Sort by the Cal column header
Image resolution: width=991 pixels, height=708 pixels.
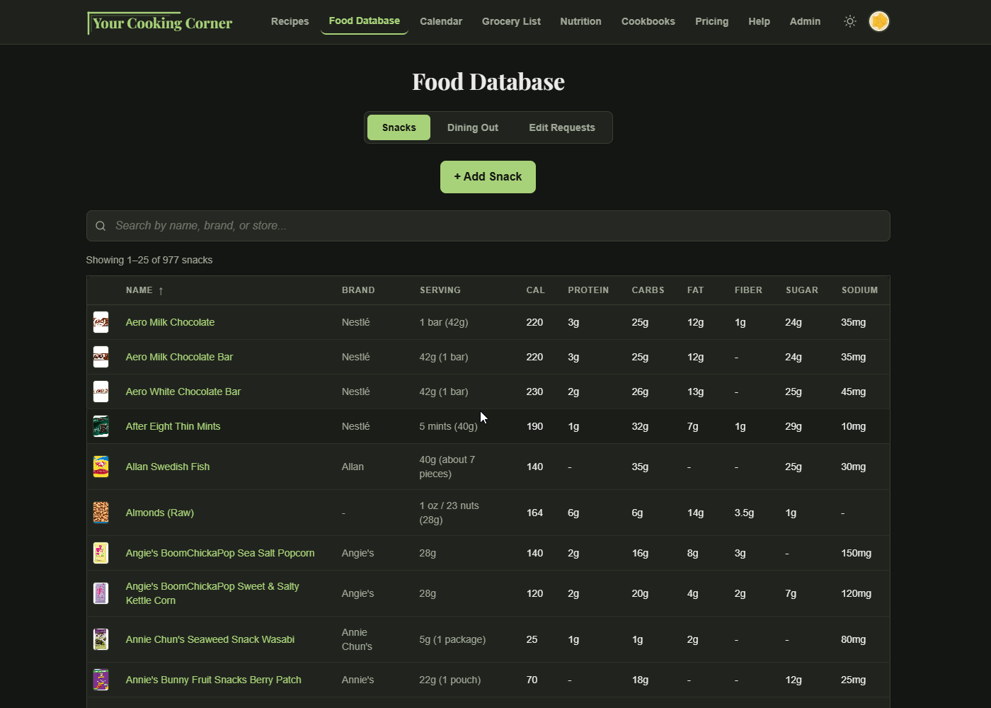tap(535, 290)
